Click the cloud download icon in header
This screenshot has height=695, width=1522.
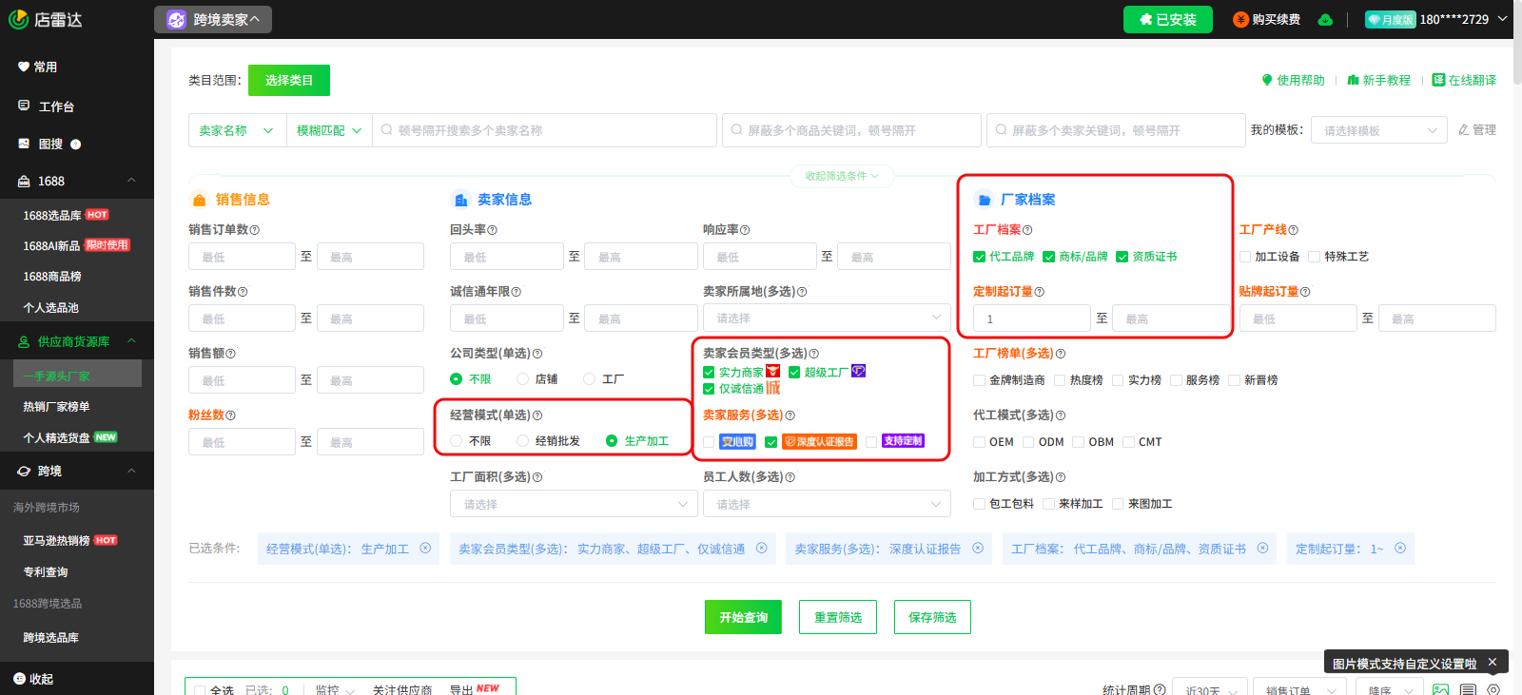coord(1325,20)
